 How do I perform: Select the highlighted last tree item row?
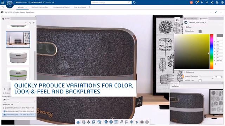tap(19, 114)
